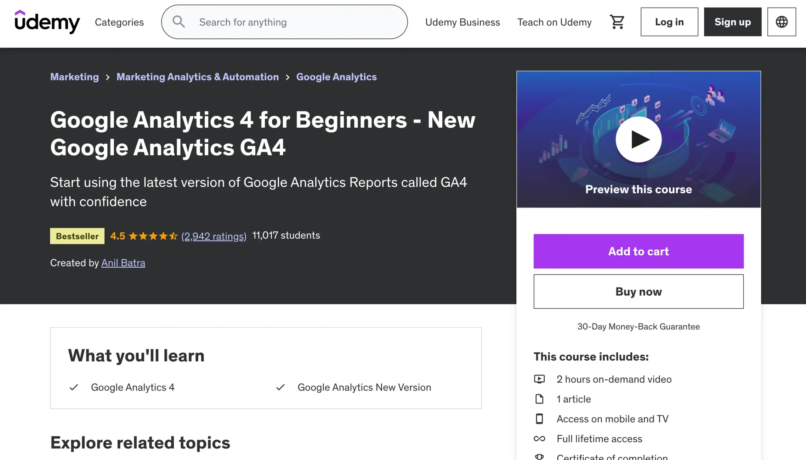Viewport: 806px width, 460px height.
Task: Click the mobile access icon
Action: (x=539, y=419)
